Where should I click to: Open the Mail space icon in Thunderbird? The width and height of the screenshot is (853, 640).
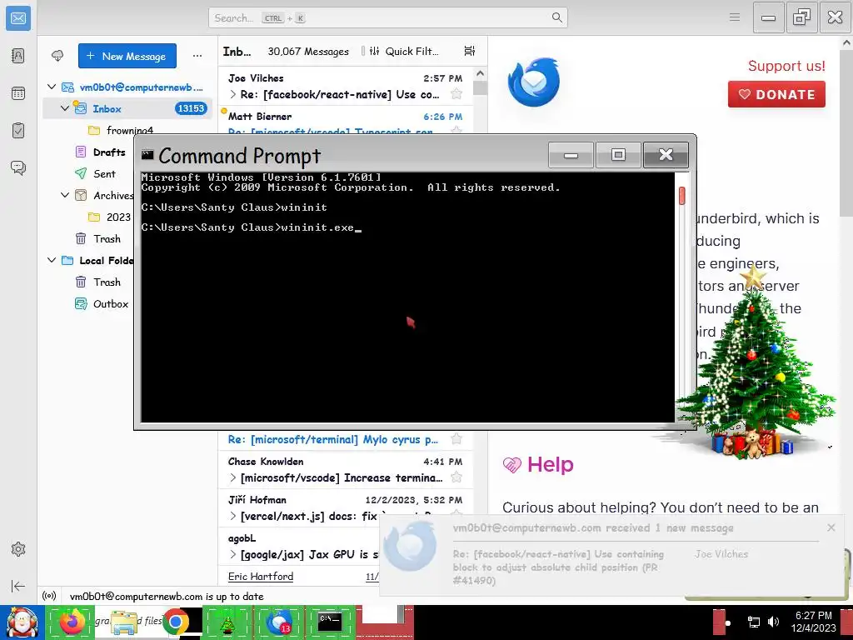(18, 18)
